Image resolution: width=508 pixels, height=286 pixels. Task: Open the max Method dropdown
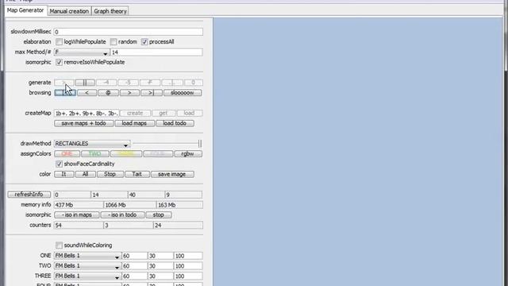click(x=82, y=52)
